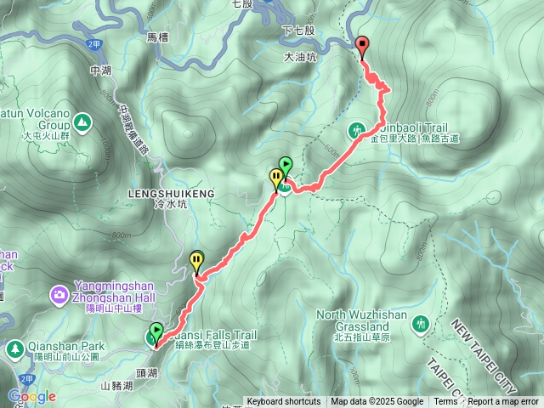Click Report a map error
This screenshot has height=408, width=544.
pyautogui.click(x=502, y=402)
